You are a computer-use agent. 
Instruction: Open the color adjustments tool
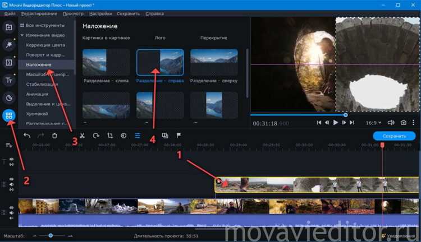[123, 136]
